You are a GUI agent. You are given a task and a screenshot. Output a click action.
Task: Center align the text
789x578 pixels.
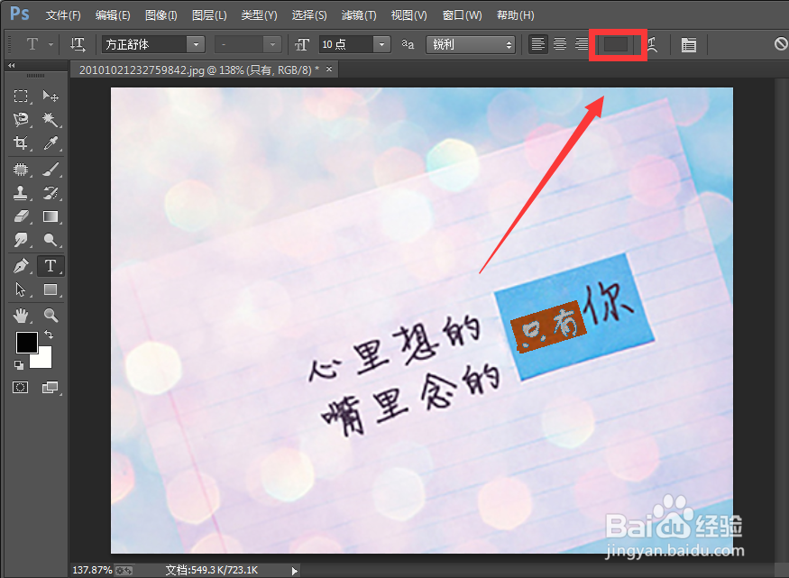(x=560, y=44)
